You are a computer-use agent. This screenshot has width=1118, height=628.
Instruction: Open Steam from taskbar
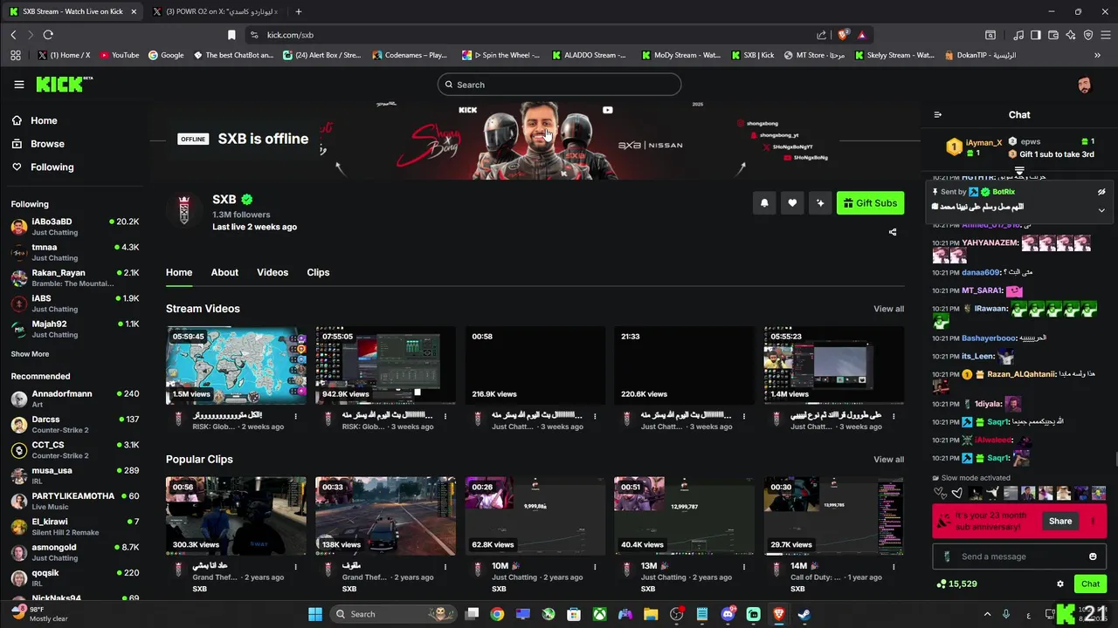click(804, 614)
